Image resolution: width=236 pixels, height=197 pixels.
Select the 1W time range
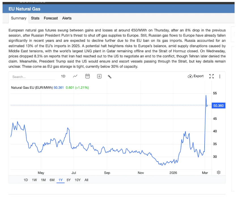[34, 180]
